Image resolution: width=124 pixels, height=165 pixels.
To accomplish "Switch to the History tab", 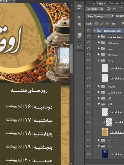I will 91,3.
